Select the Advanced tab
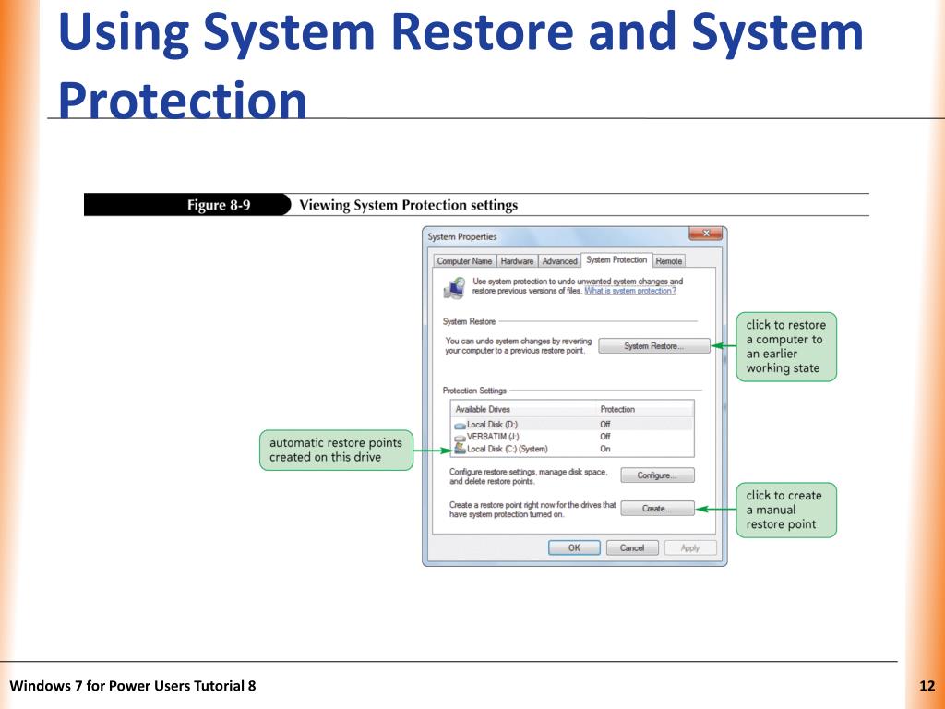Viewport: 945px width, 709px height. 559,261
